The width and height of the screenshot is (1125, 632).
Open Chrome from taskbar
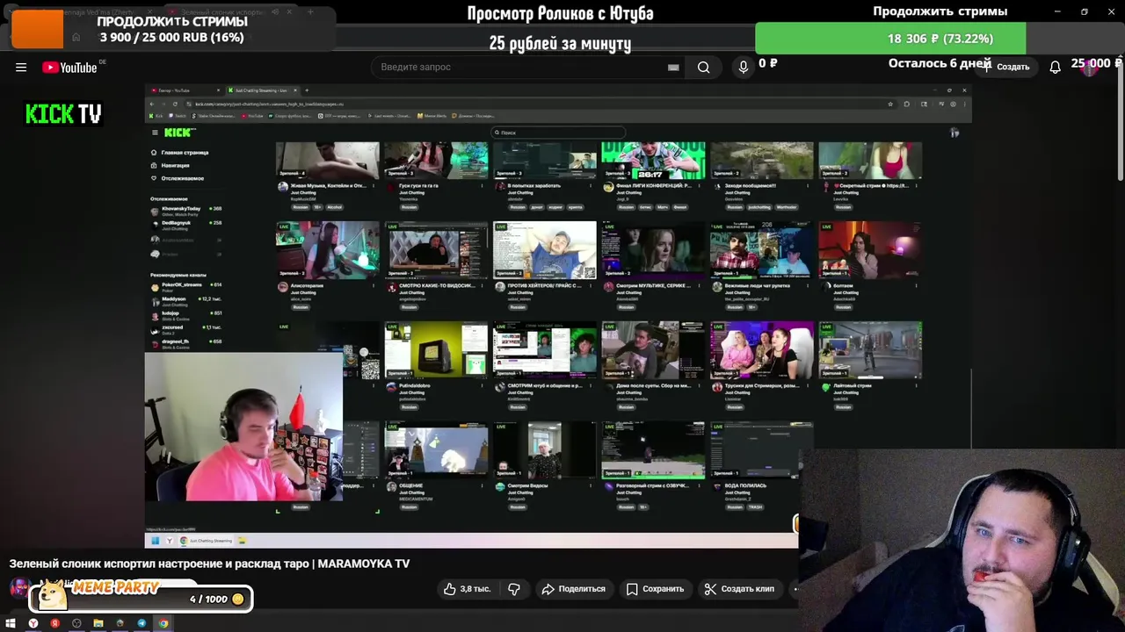pos(163,623)
